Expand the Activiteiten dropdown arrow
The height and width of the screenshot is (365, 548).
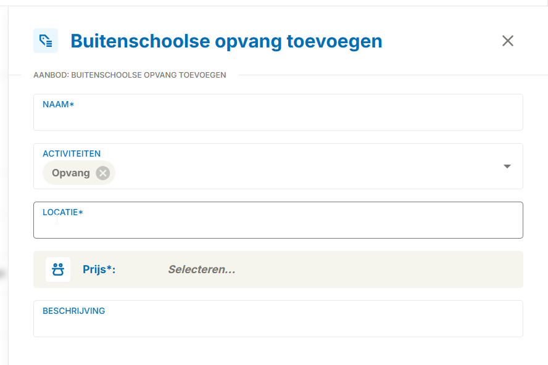[507, 166]
